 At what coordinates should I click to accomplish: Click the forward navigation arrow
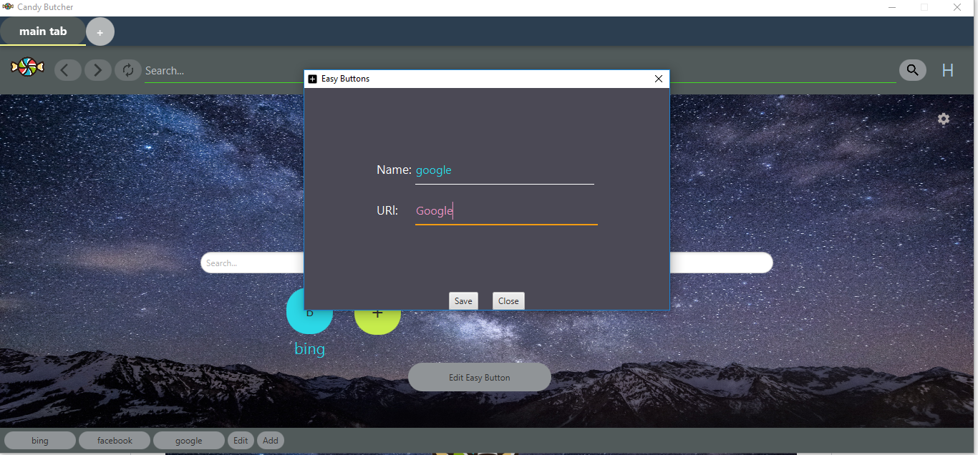coord(97,69)
